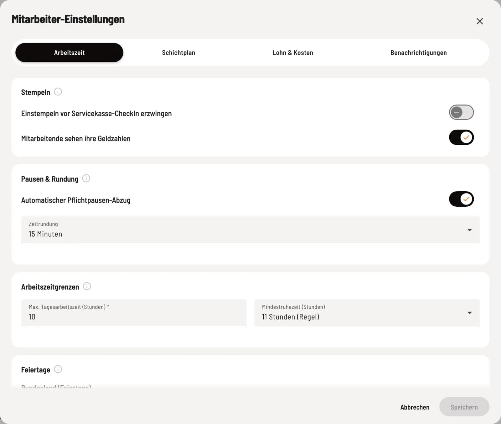View the Feiertage info tooltip icon
Screen dimensions: 501x424
pyautogui.click(x=58, y=369)
